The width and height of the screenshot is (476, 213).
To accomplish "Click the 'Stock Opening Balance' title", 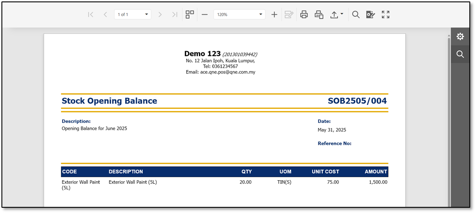I will click(x=109, y=101).
